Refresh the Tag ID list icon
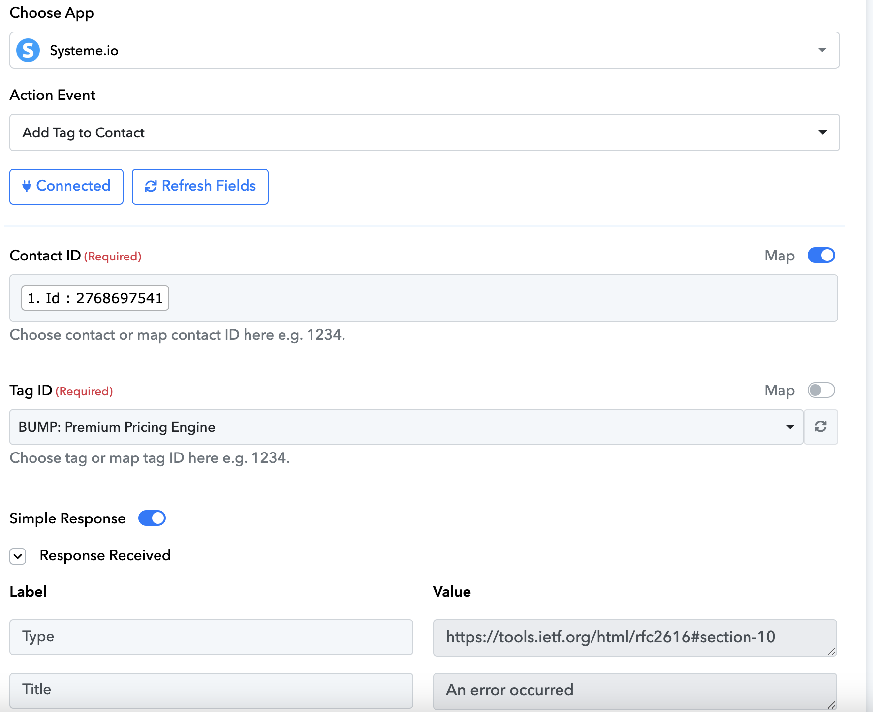 (x=820, y=427)
